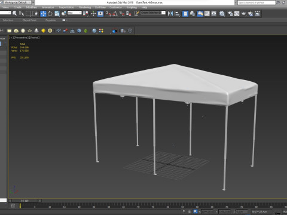Viewport: 287px width, 215px height.
Task: Open the Modifiers menu
Action: [x=32, y=7]
